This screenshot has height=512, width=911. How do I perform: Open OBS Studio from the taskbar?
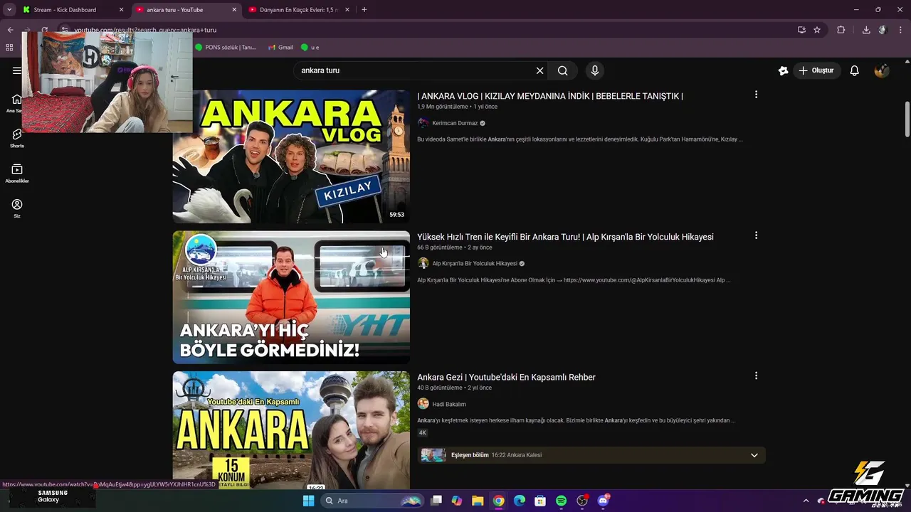(582, 501)
